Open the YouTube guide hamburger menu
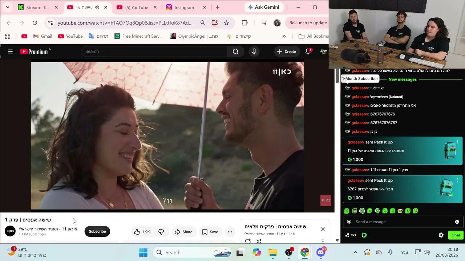Image resolution: width=465 pixels, height=261 pixels. (10, 51)
